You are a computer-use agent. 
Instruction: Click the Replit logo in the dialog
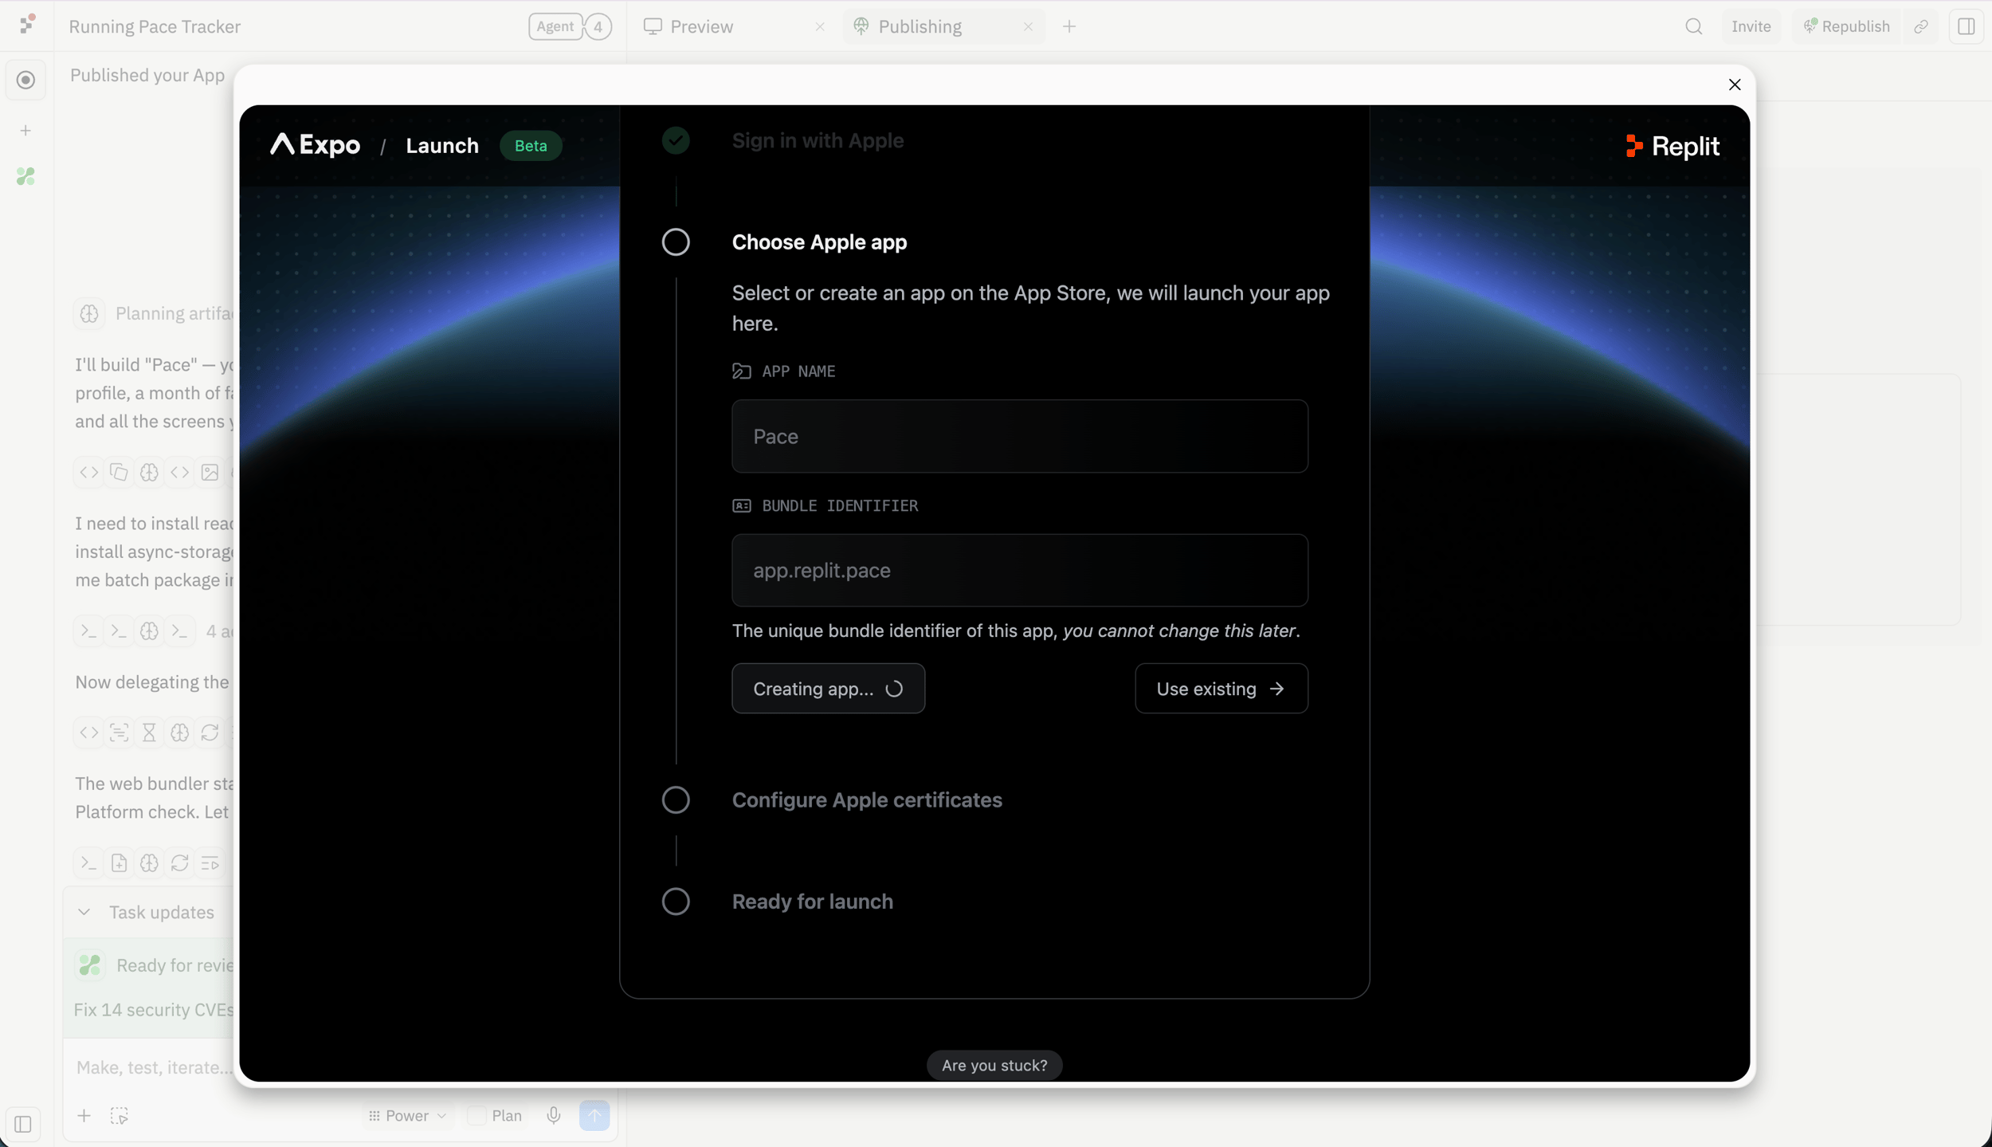pos(1672,146)
